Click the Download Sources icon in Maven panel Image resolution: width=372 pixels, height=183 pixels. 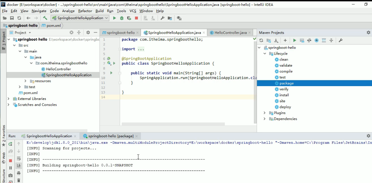click(x=276, y=40)
